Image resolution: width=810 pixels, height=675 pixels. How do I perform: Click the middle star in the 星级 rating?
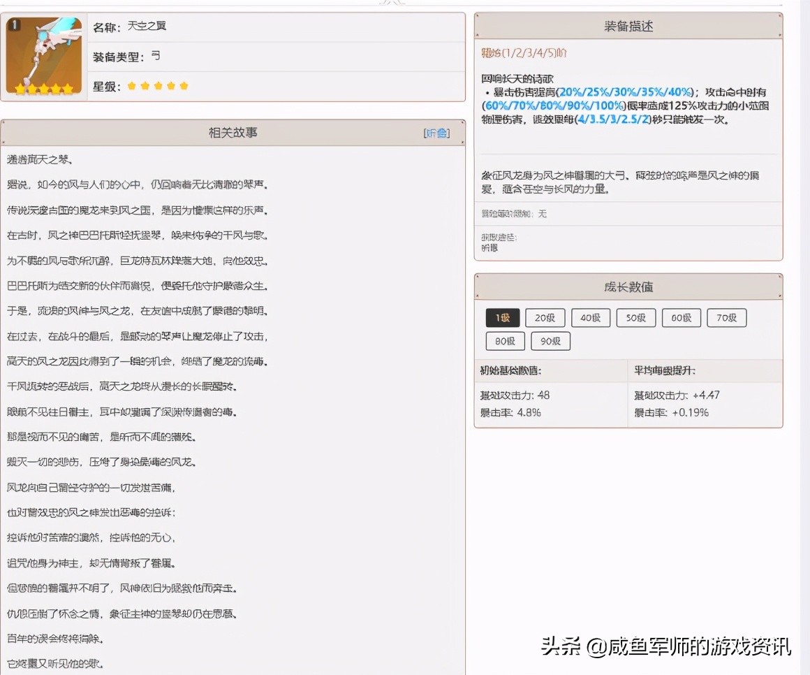pyautogui.click(x=156, y=85)
